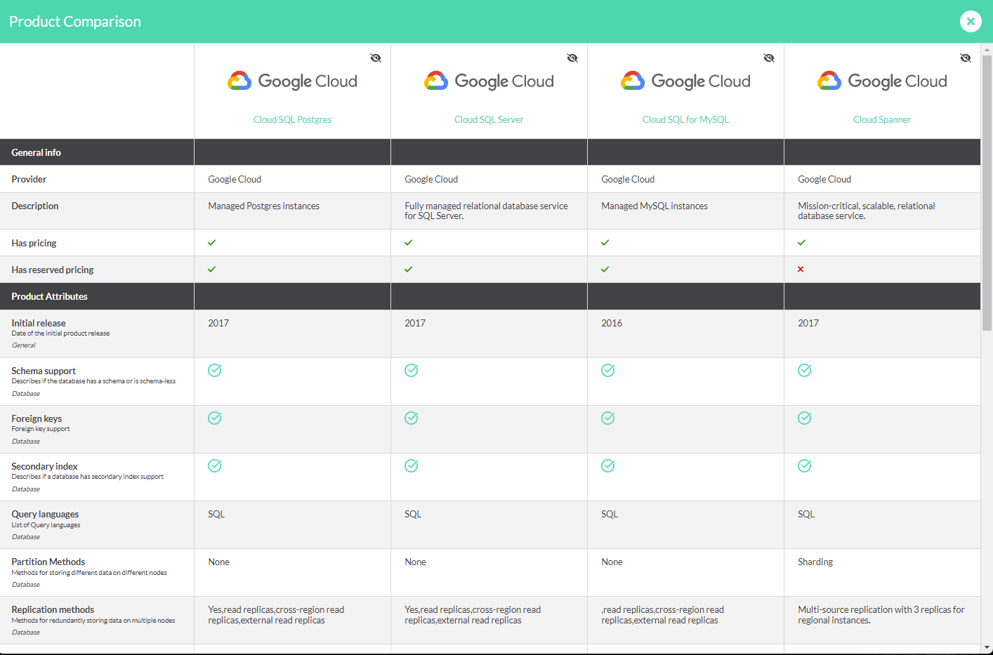Click Schema support check icon for Cloud Spanner

[805, 370]
